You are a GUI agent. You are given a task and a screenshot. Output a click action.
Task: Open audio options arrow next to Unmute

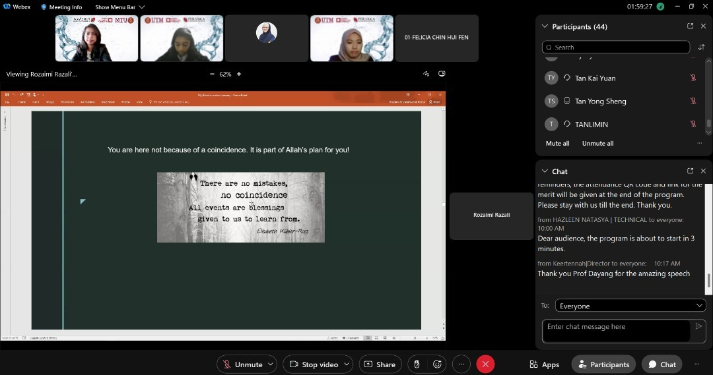pyautogui.click(x=271, y=364)
